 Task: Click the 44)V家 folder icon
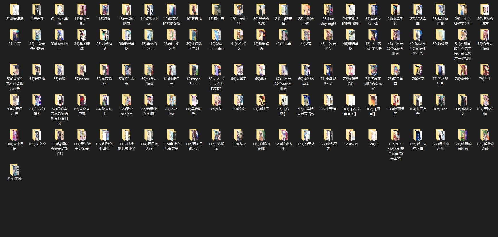tap(306, 35)
